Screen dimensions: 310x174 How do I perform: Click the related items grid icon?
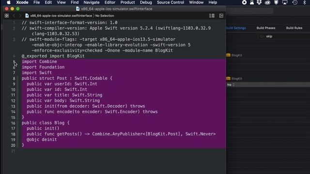tap(7, 16)
